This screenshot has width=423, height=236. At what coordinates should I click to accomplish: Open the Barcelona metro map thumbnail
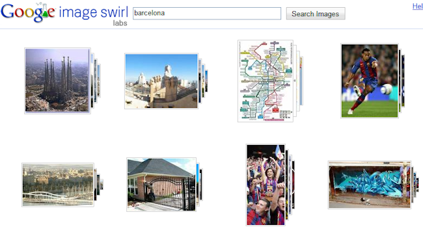pos(266,81)
